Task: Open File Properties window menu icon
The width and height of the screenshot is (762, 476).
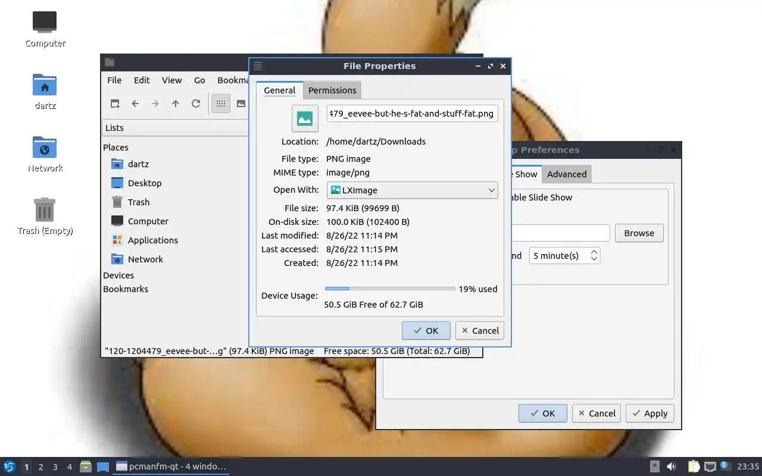Action: tap(258, 66)
